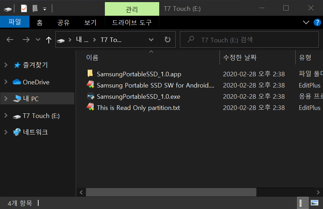The image size is (323, 209).
Task: Open the blue Help question mark icon
Action: [x=317, y=22]
